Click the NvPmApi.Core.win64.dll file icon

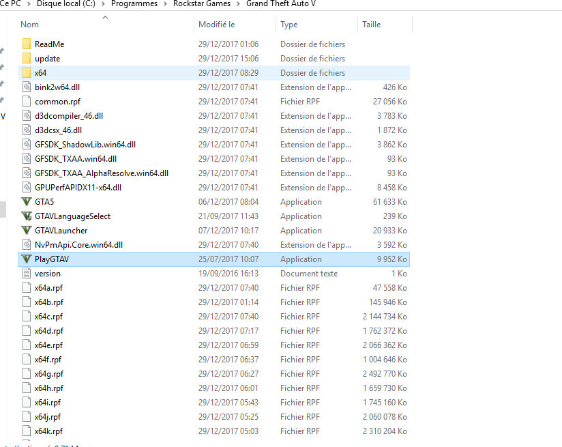(x=27, y=245)
